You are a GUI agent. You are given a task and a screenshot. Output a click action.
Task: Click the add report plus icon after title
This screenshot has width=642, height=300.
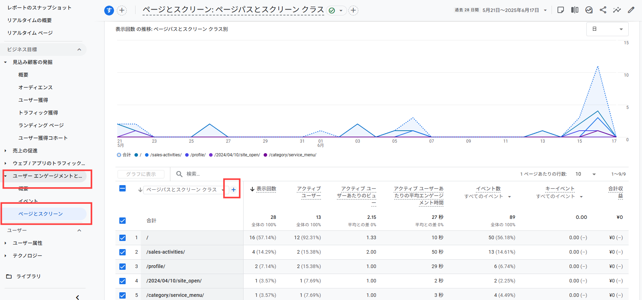tap(353, 11)
